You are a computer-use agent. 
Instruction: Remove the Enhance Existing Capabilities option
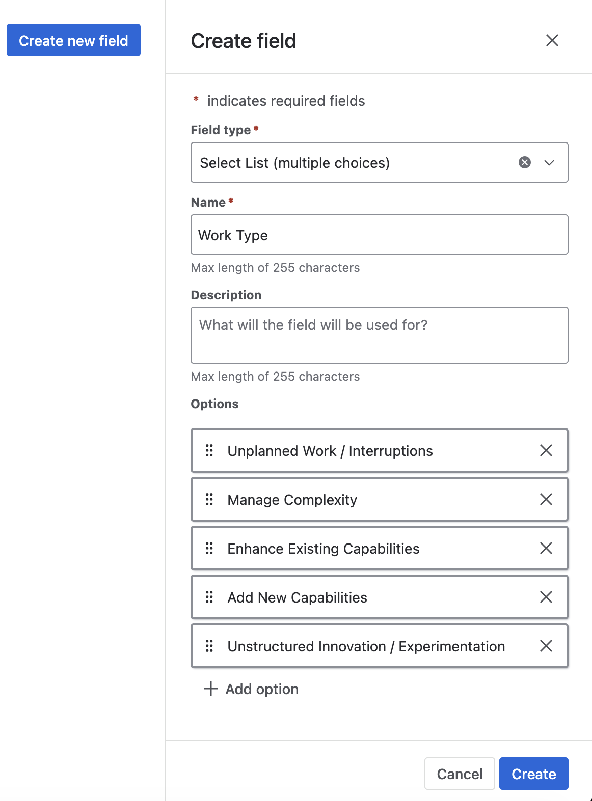[x=546, y=548]
